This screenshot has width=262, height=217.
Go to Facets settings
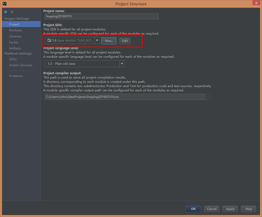point(13,42)
